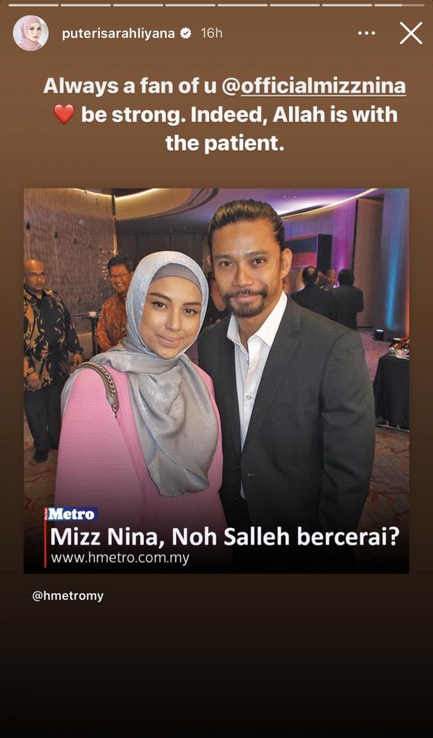Jump to the first story progress segment

(33, 4)
